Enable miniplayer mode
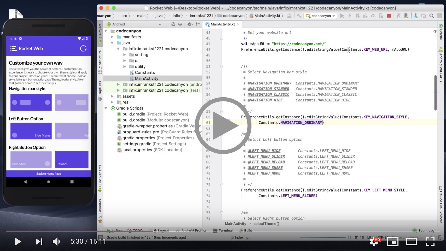 coord(392,242)
